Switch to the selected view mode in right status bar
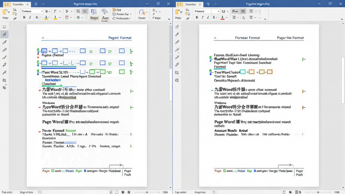The image size is (345, 194). (x=296, y=192)
